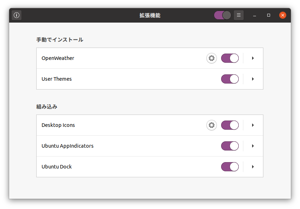Open OpenWeather settings gear
This screenshot has width=300, height=209.
pyautogui.click(x=211, y=58)
